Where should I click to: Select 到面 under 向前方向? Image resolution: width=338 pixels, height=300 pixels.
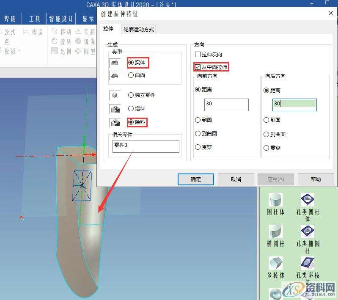[x=198, y=120]
